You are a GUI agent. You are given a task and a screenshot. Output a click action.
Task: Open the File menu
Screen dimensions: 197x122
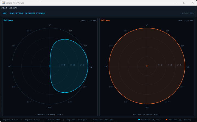point(4,8)
